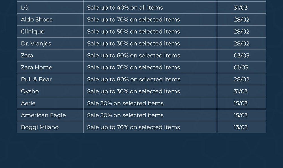This screenshot has height=168, width=283.
Task: Click LG's 'Sale up to 40%' offer text
Action: click(x=125, y=8)
